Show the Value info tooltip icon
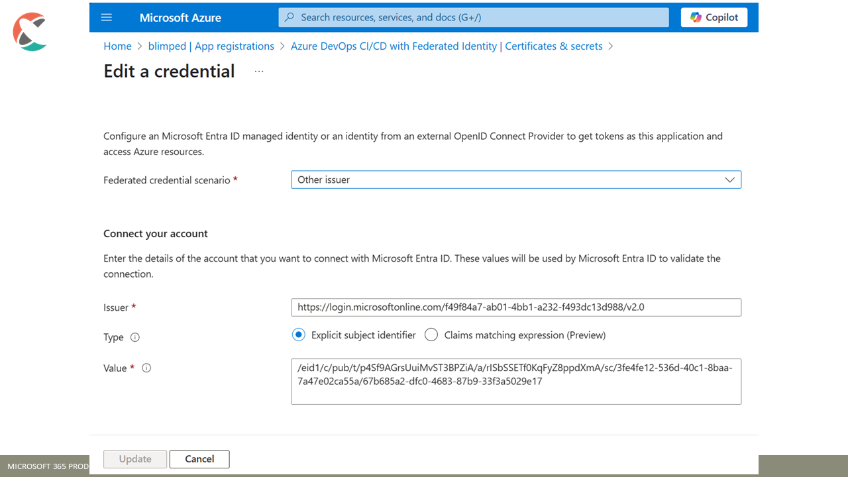 pos(146,368)
